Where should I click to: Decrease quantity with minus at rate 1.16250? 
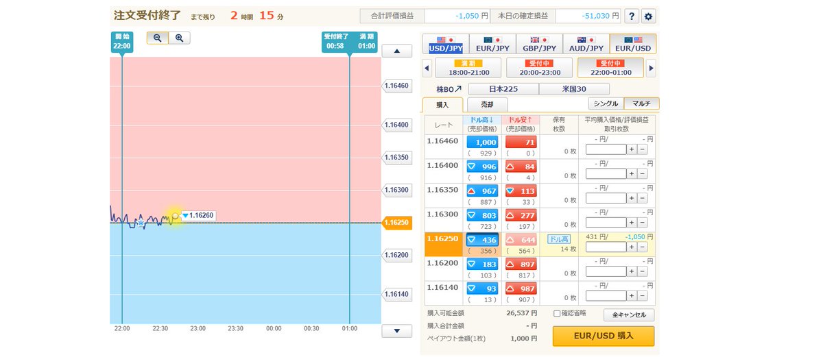pos(642,247)
